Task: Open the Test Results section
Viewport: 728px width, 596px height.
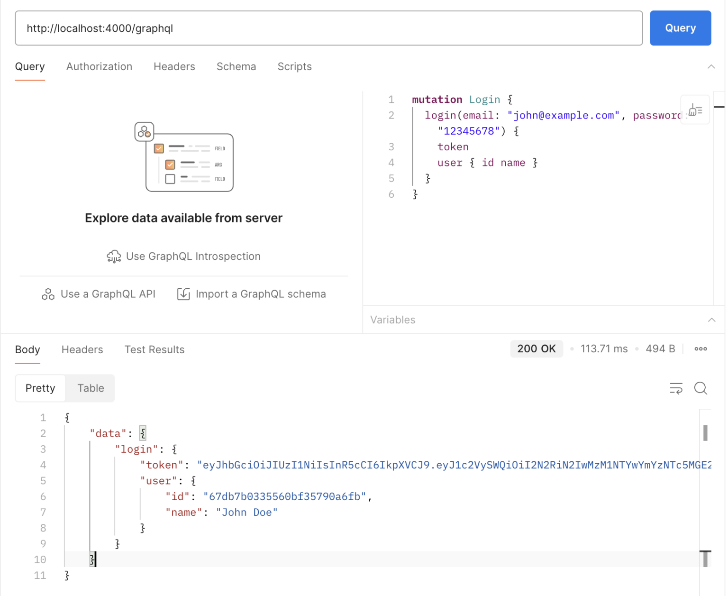Action: pos(154,349)
